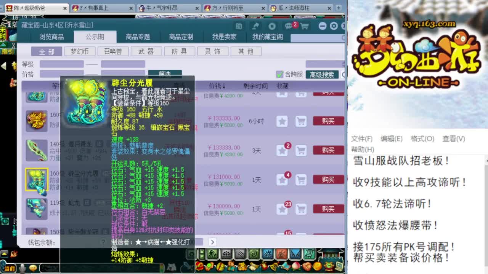Buy the 6小时 listing priced ¥133333

pos(328,121)
